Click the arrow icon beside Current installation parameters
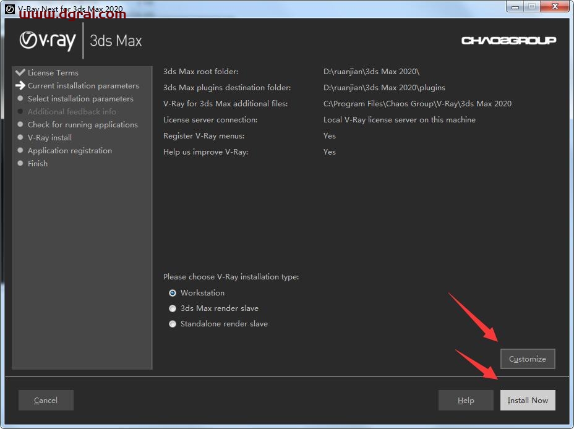The width and height of the screenshot is (574, 429). pyautogui.click(x=20, y=85)
